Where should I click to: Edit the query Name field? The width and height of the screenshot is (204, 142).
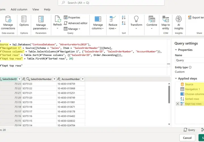pyautogui.click(x=190, y=60)
